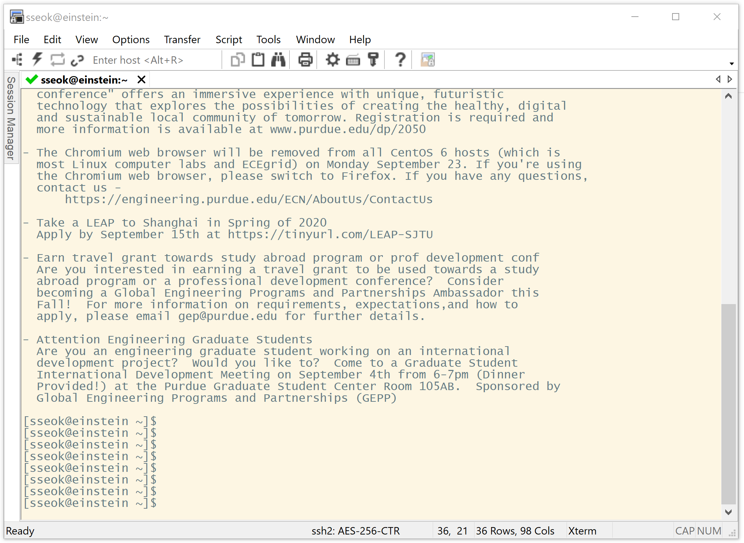Click the Paste clipboard icon

tap(258, 60)
